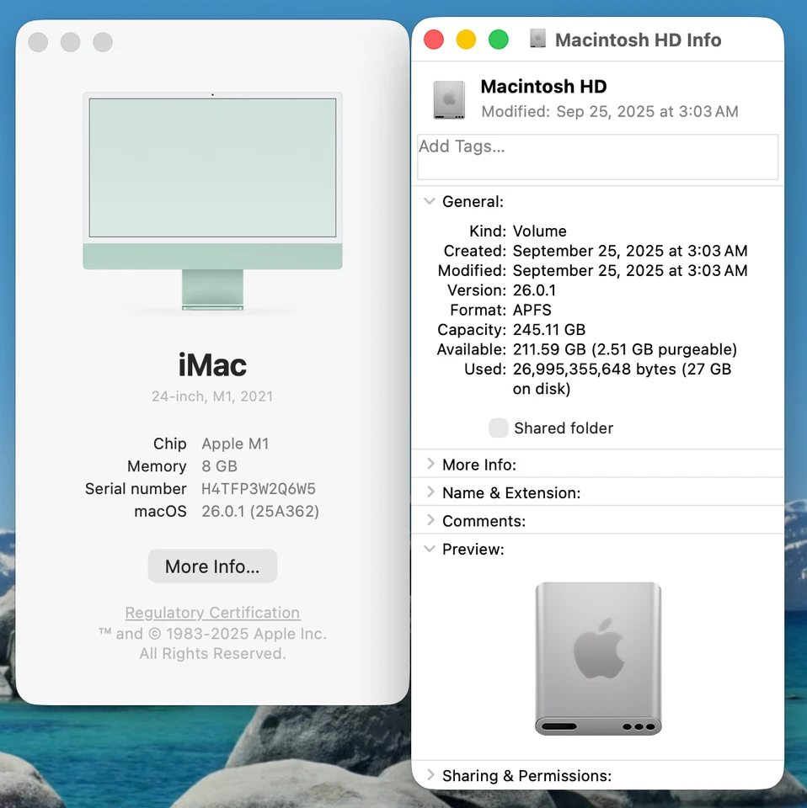Expand the Name & Extension section
The width and height of the screenshot is (807, 808).
[430, 492]
